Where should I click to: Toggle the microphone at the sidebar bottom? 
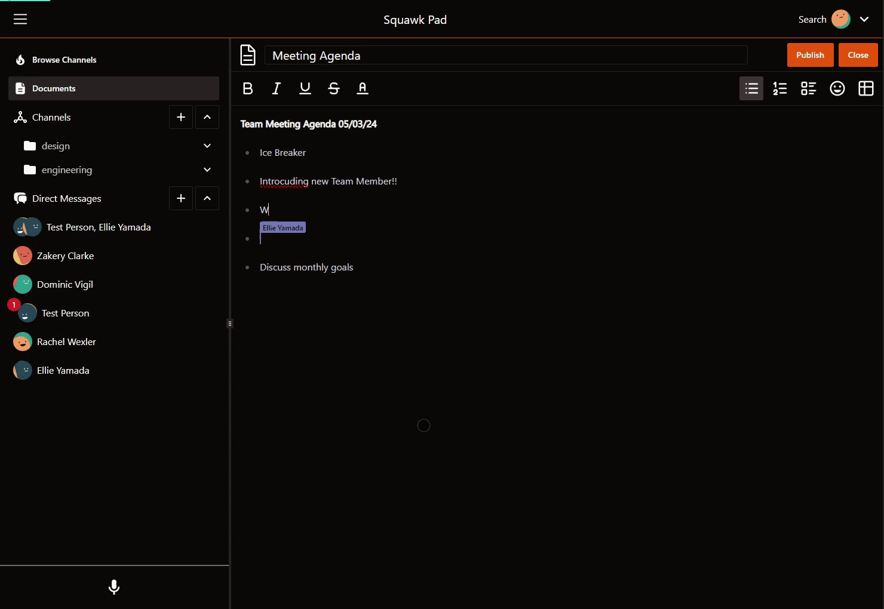click(113, 587)
